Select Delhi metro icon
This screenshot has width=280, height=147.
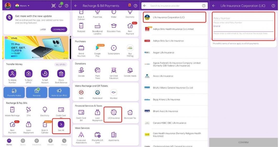pos(81,92)
